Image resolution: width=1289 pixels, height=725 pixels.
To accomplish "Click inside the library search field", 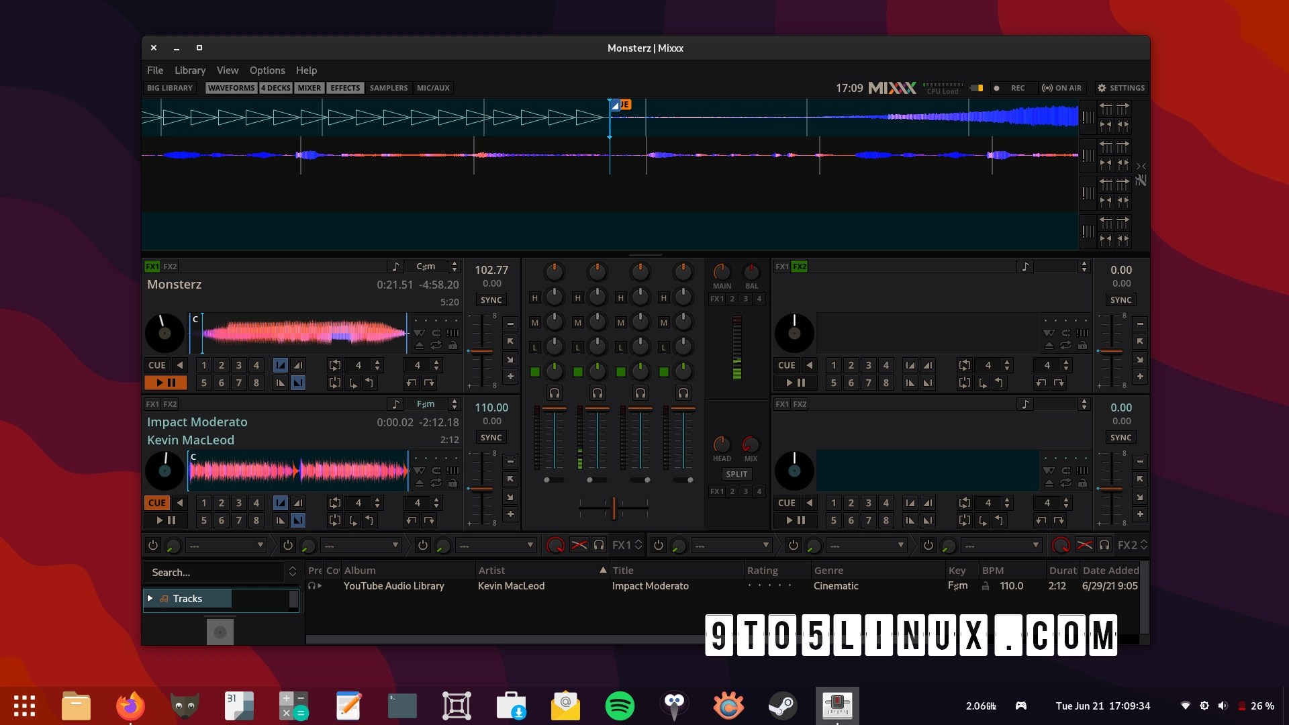I will tap(215, 572).
